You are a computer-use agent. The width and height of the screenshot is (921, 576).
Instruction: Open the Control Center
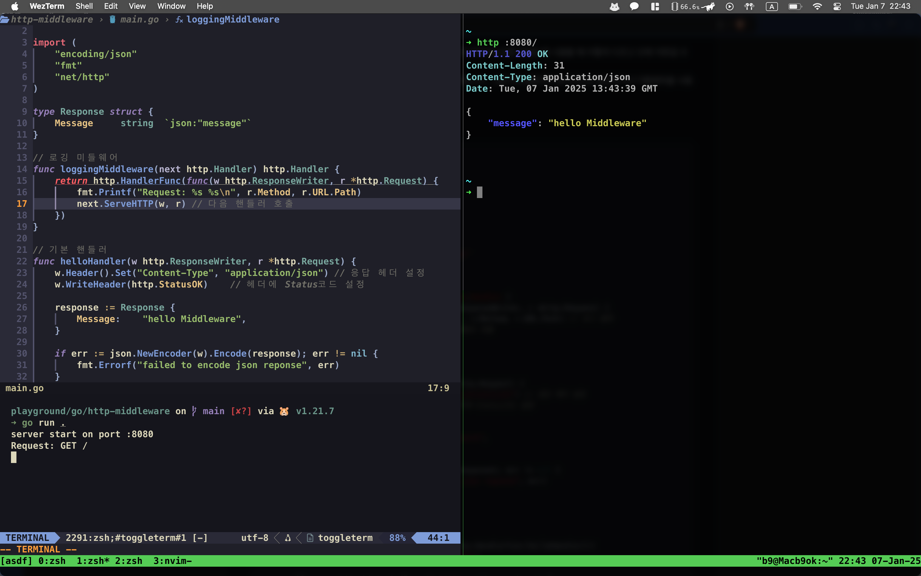coord(837,7)
